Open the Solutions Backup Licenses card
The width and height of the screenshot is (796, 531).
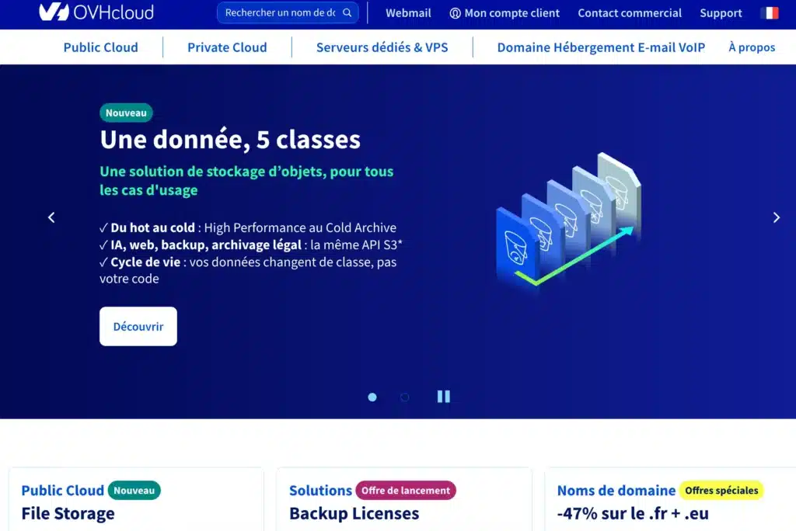coord(404,499)
